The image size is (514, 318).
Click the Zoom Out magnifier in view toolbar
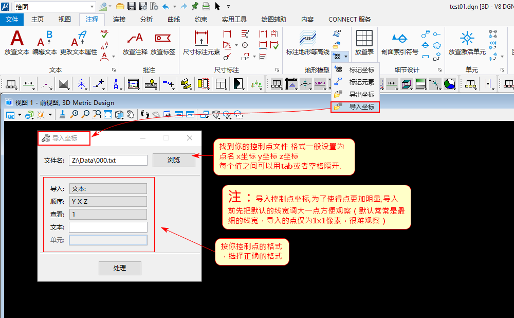(x=85, y=114)
